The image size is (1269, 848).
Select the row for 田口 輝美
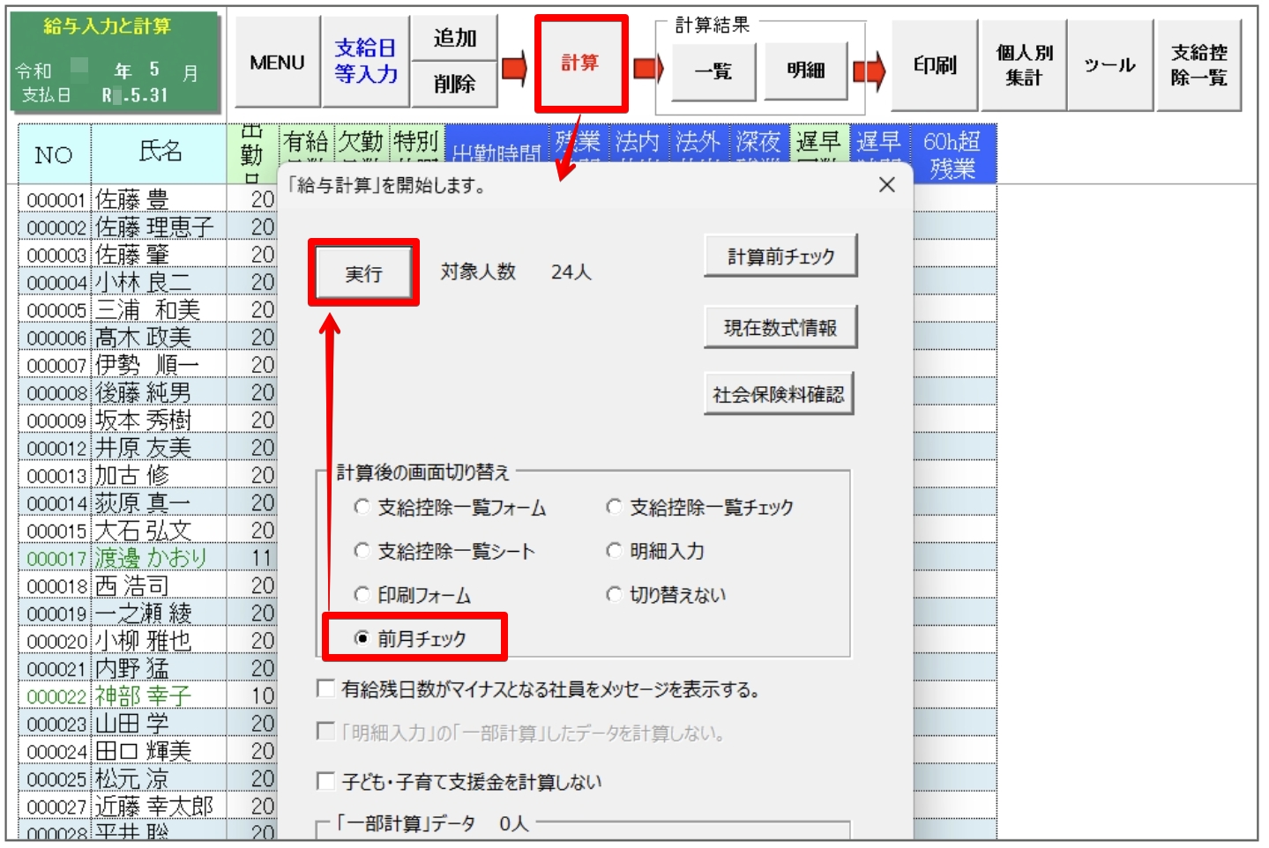tap(147, 751)
